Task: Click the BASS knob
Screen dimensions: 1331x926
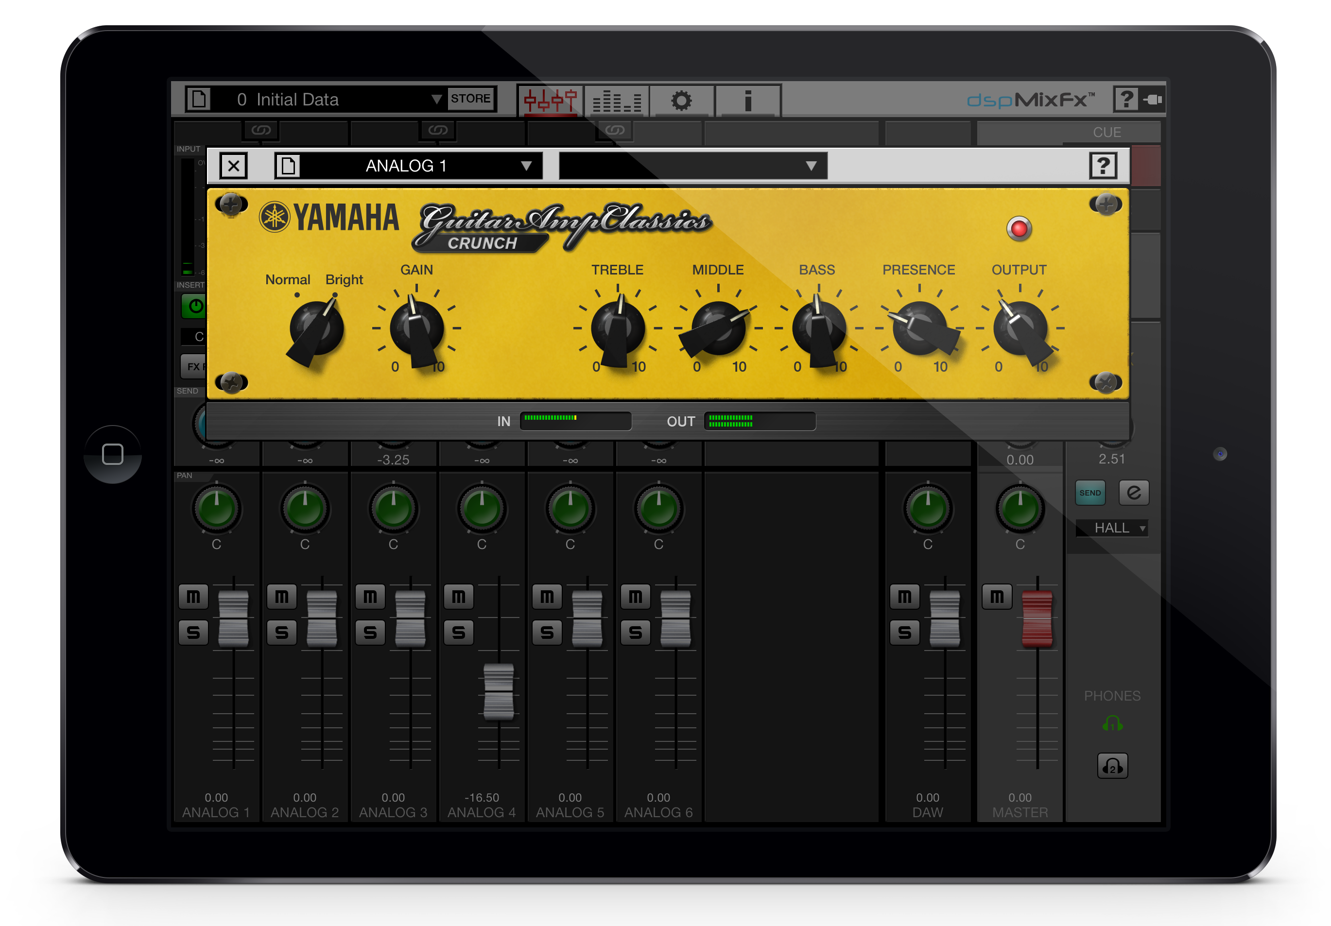Action: (818, 329)
